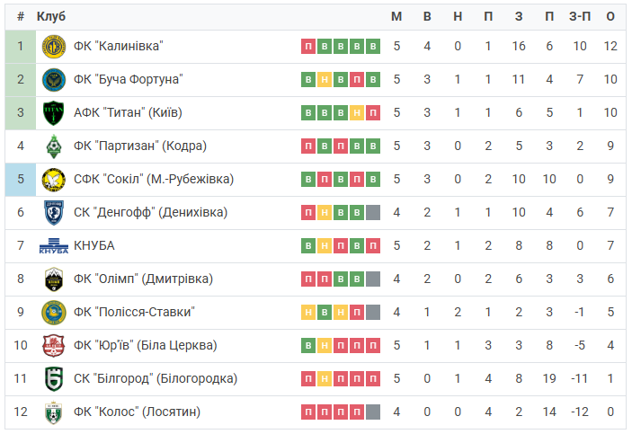
Task: Click the ФК "Полісся-Ставки" round crest
Action: tap(54, 313)
